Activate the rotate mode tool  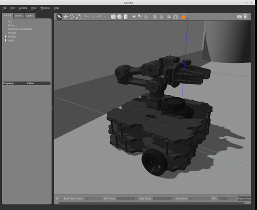tap(72, 17)
